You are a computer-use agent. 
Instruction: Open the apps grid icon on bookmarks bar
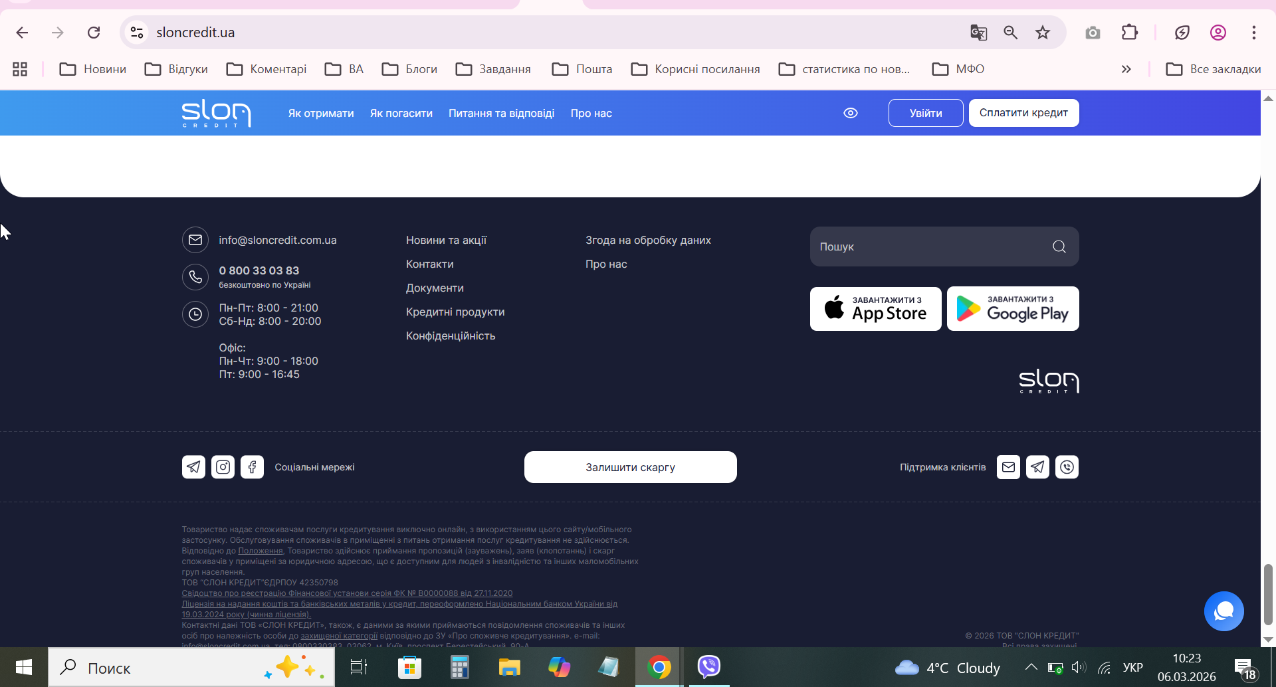coord(20,69)
